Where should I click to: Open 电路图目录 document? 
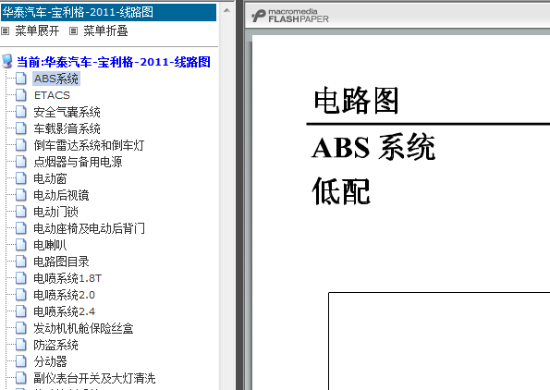(x=61, y=262)
